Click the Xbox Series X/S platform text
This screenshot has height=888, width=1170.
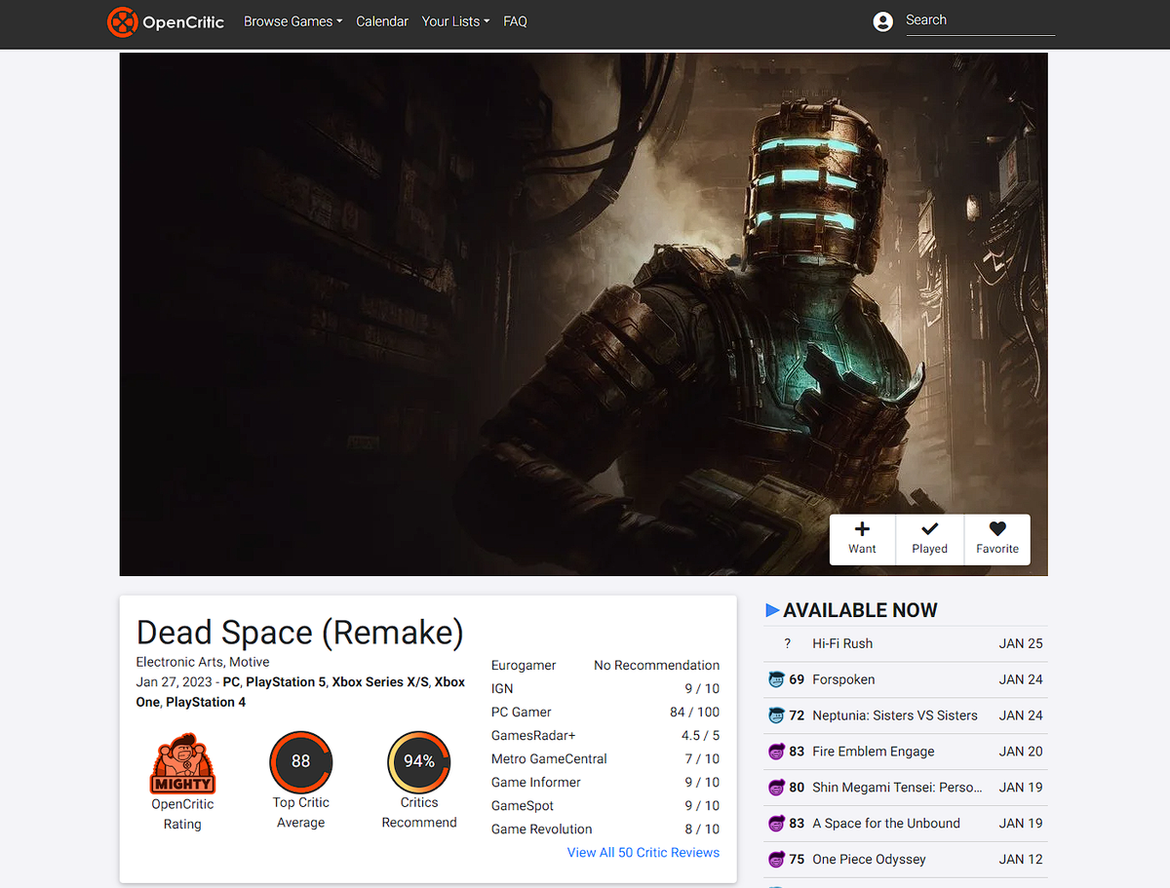point(380,682)
